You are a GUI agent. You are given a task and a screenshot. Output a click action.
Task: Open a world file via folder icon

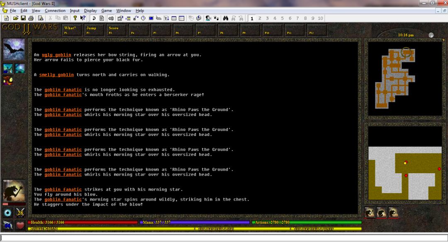[x=16, y=18]
